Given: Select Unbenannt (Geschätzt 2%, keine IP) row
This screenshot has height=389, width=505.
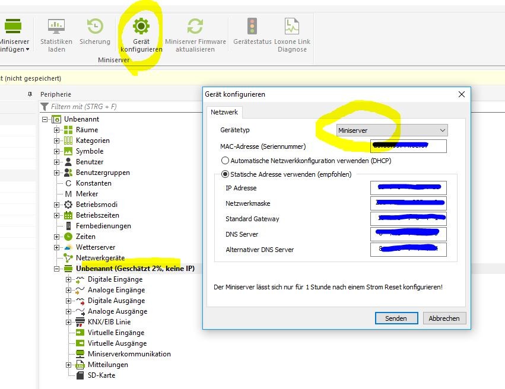Looking at the screenshot, I should pyautogui.click(x=135, y=269).
